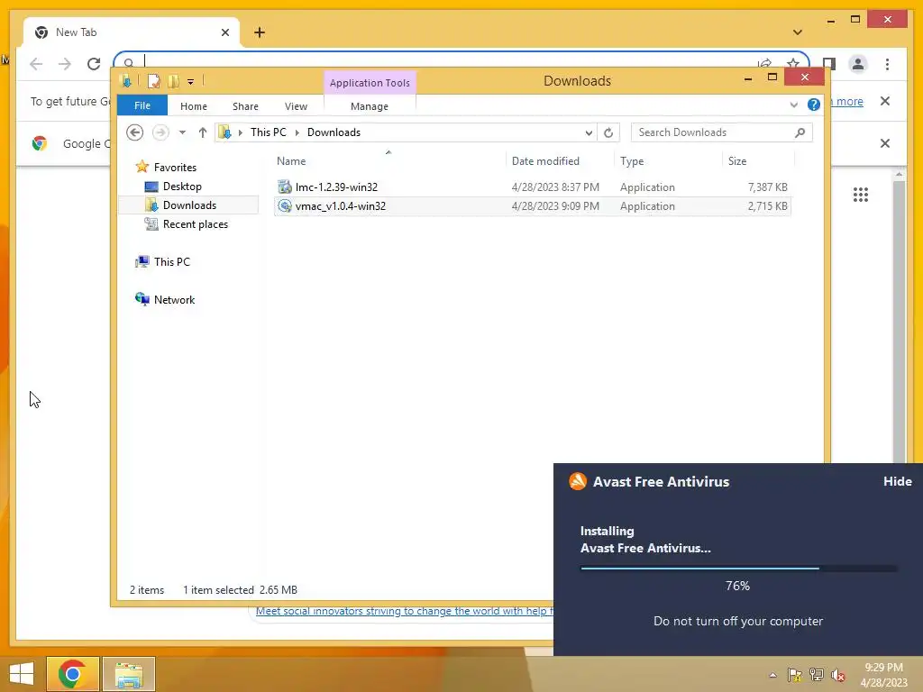
Task: Open a new Chrome tab
Action: click(260, 32)
